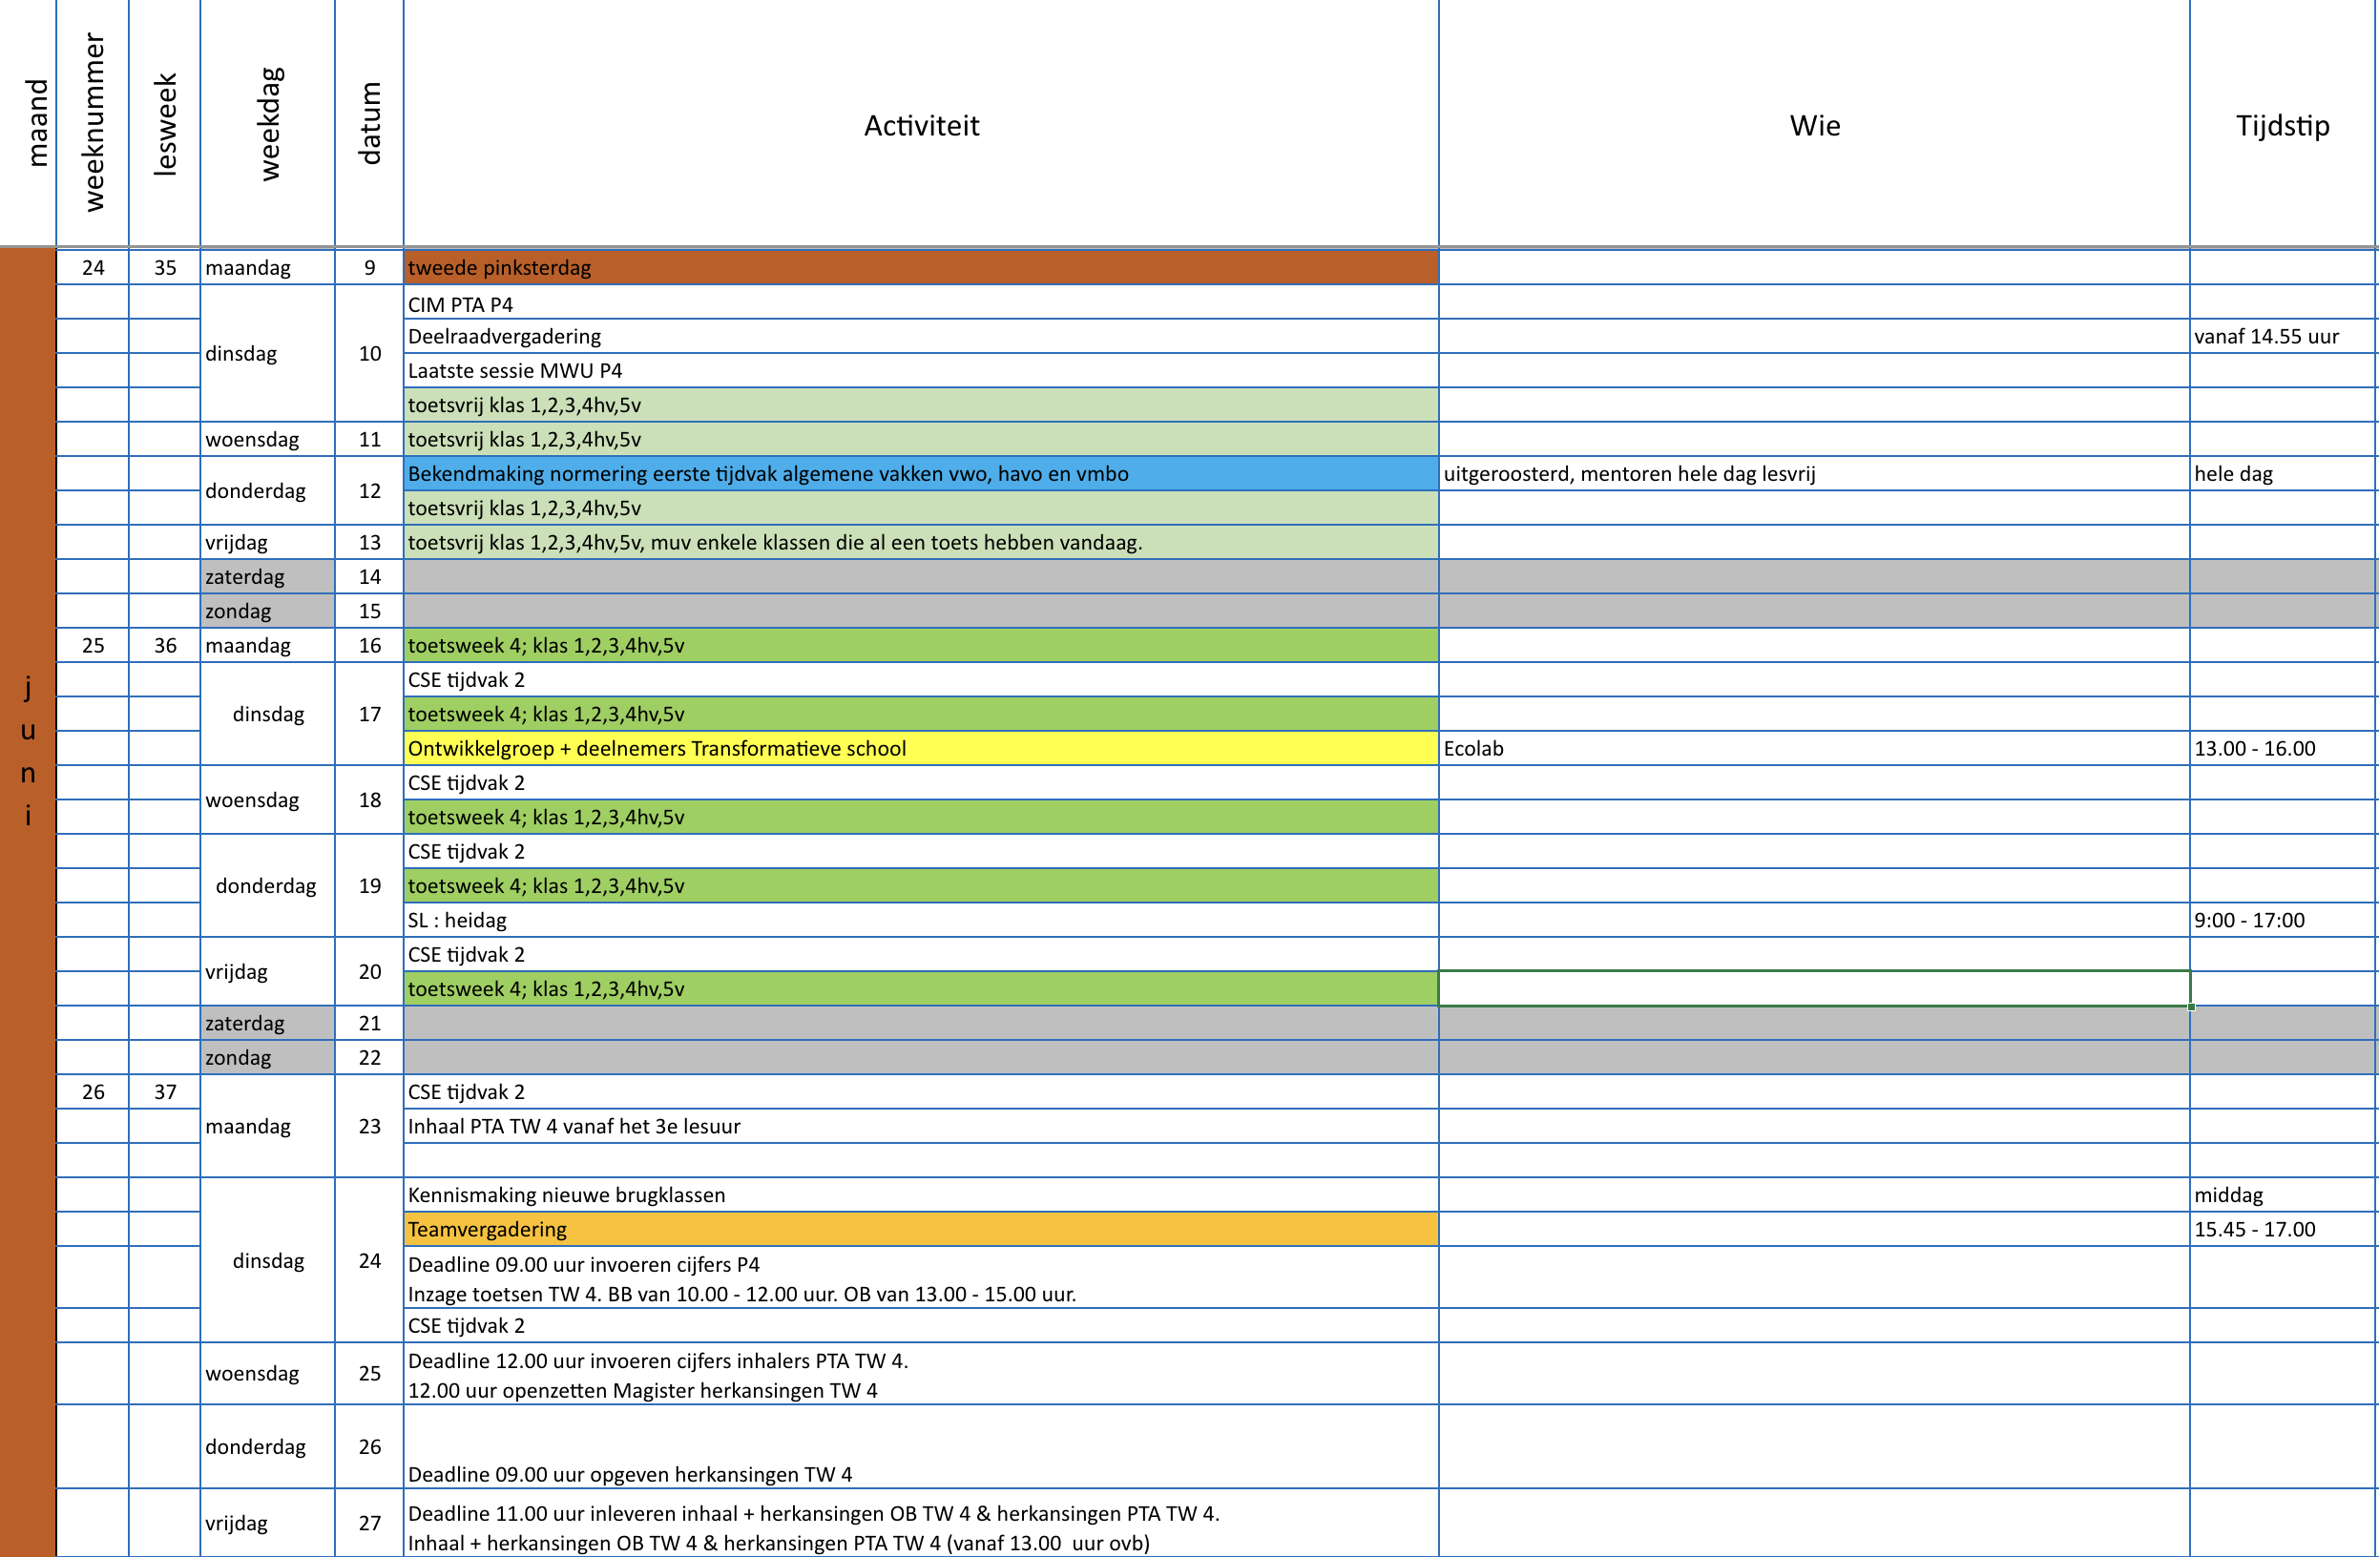This screenshot has width=2379, height=1557.
Task: Select the '9:00 - 17:00' time cell
Action: click(2283, 921)
